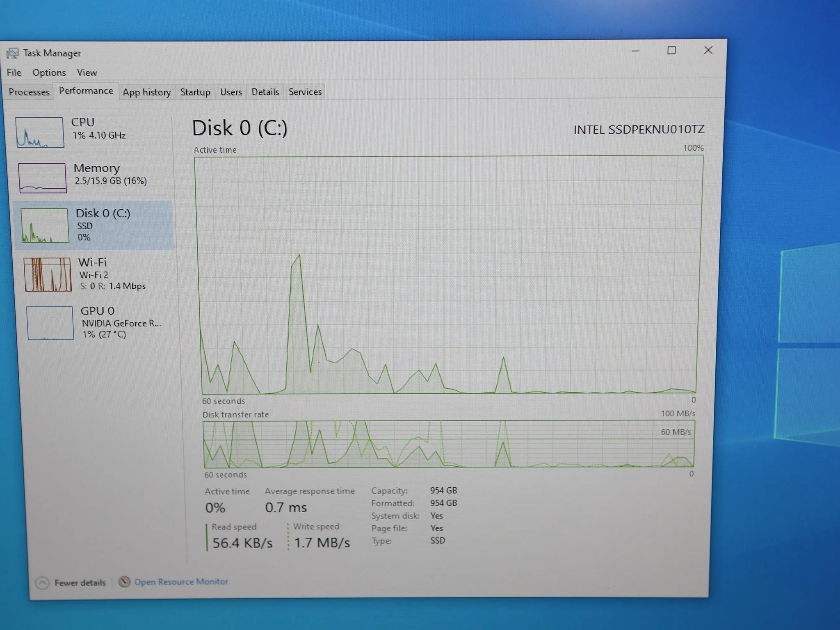Open the View menu
The height and width of the screenshot is (630, 840).
(x=87, y=73)
